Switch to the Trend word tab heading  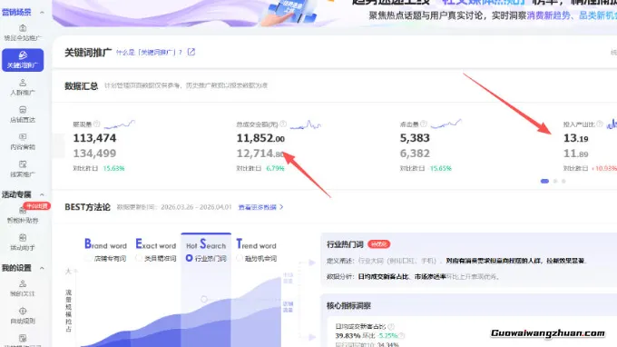coord(256,244)
